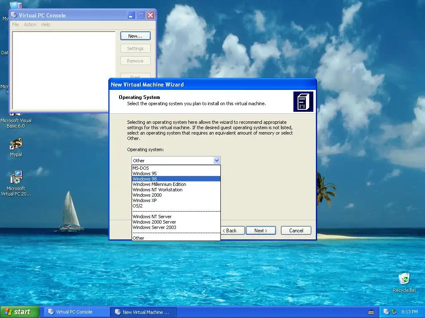425x318 pixels.
Task: Click Settings button in Virtual PC Console
Action: coord(135,48)
